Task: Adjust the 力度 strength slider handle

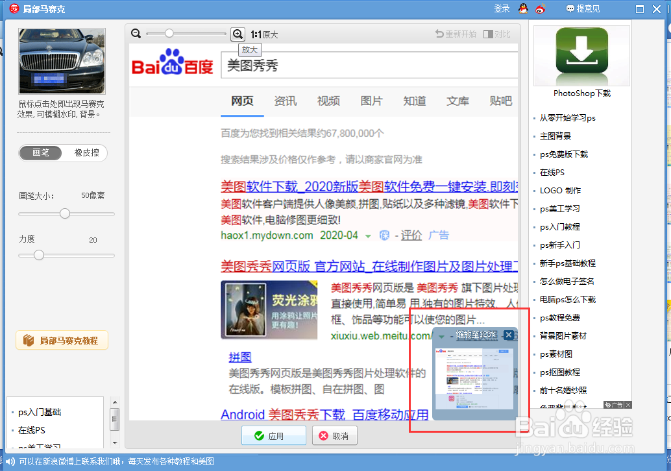Action: (x=39, y=256)
